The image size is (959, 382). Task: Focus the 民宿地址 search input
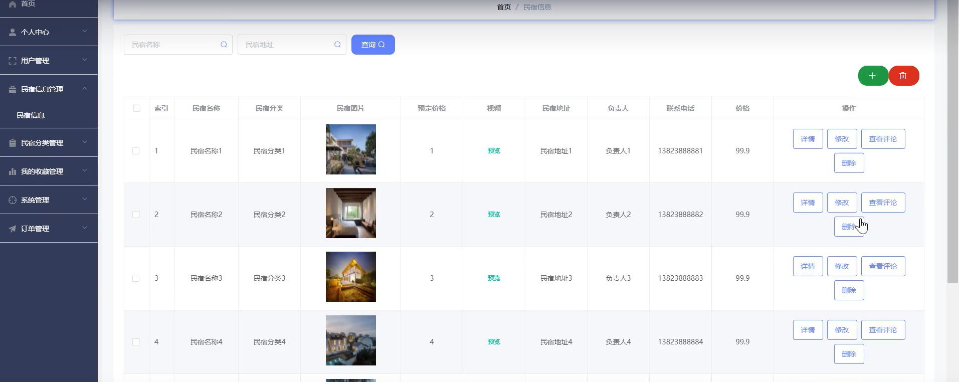pos(292,45)
